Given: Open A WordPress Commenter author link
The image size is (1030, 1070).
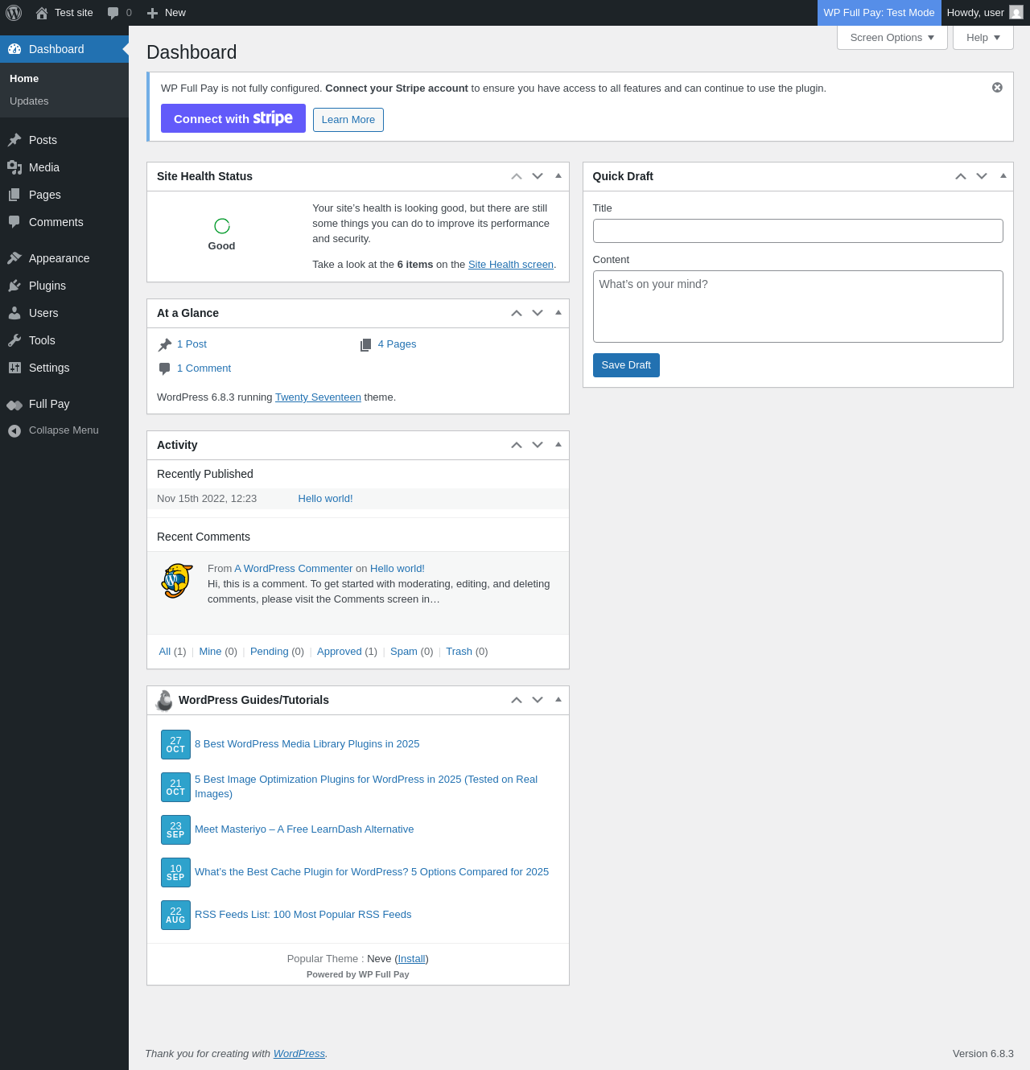Looking at the screenshot, I should [x=294, y=569].
